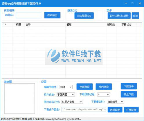
Task: Open the 软件皮肤 dropdown showing 平面天蓝
Action: [66, 94]
